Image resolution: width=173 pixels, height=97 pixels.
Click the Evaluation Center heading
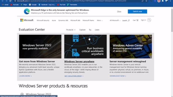tap(32, 29)
